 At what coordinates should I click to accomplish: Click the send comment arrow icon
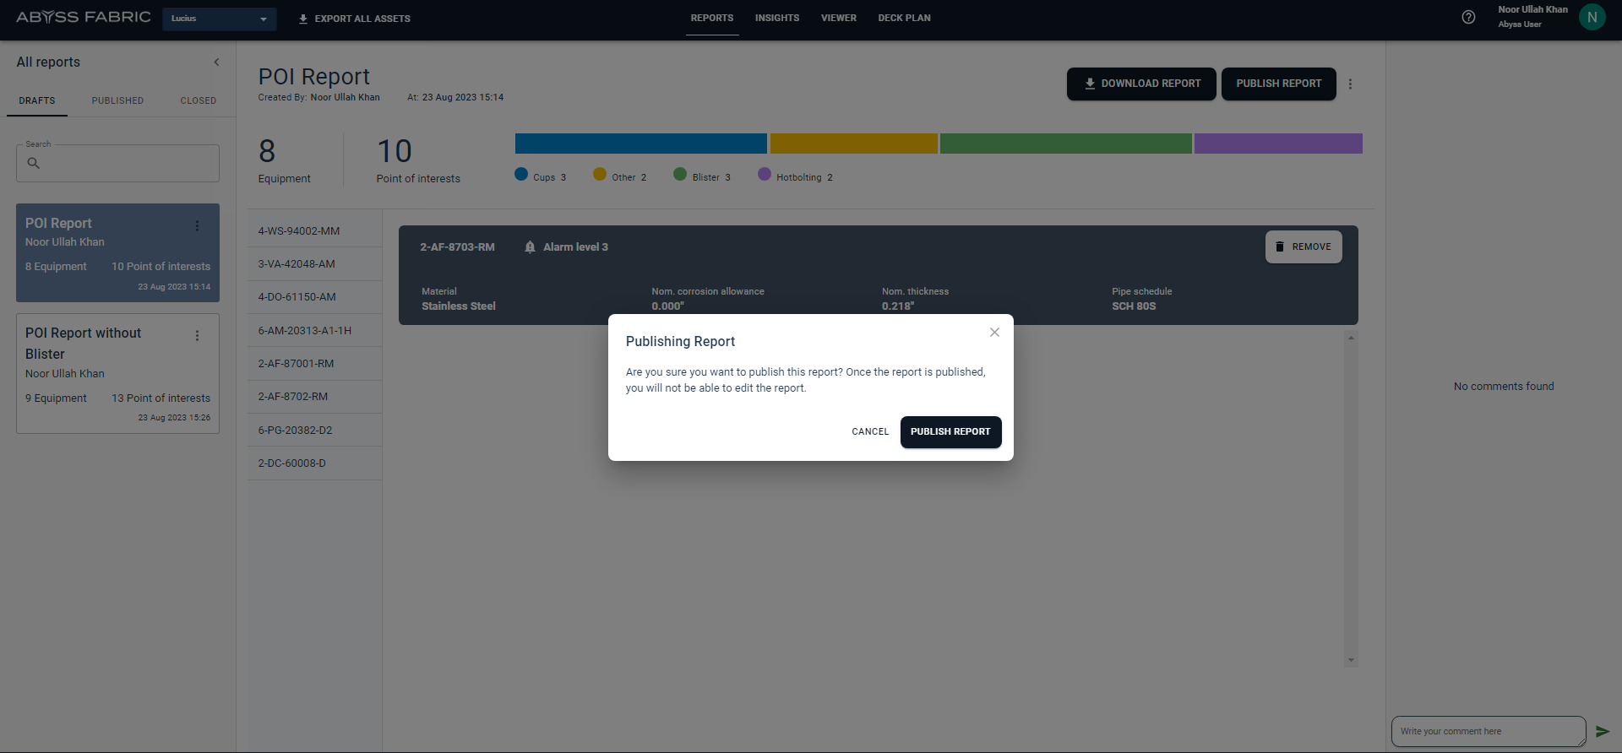point(1602,732)
